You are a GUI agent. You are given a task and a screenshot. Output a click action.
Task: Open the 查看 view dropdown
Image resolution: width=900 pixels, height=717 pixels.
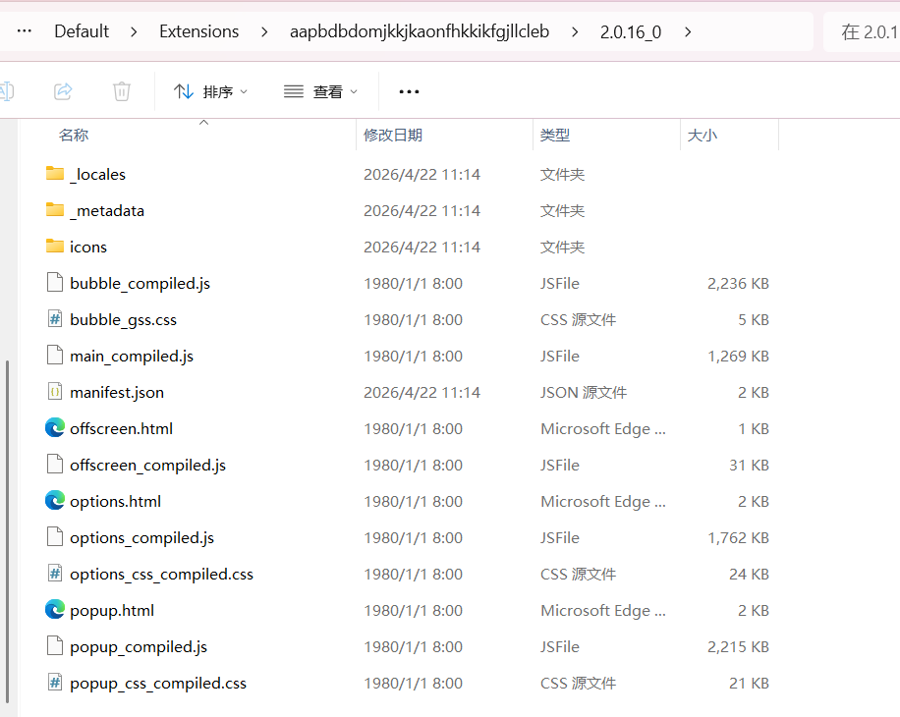point(321,91)
